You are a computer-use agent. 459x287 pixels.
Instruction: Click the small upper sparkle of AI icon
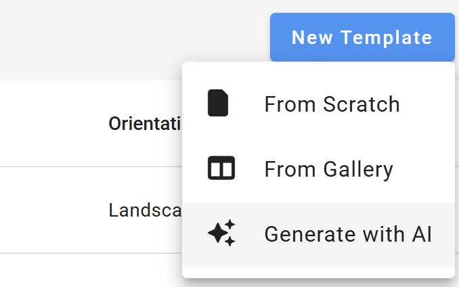(x=230, y=225)
